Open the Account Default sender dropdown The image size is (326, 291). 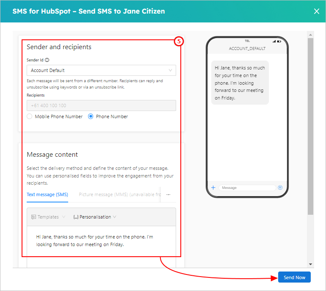(101, 70)
